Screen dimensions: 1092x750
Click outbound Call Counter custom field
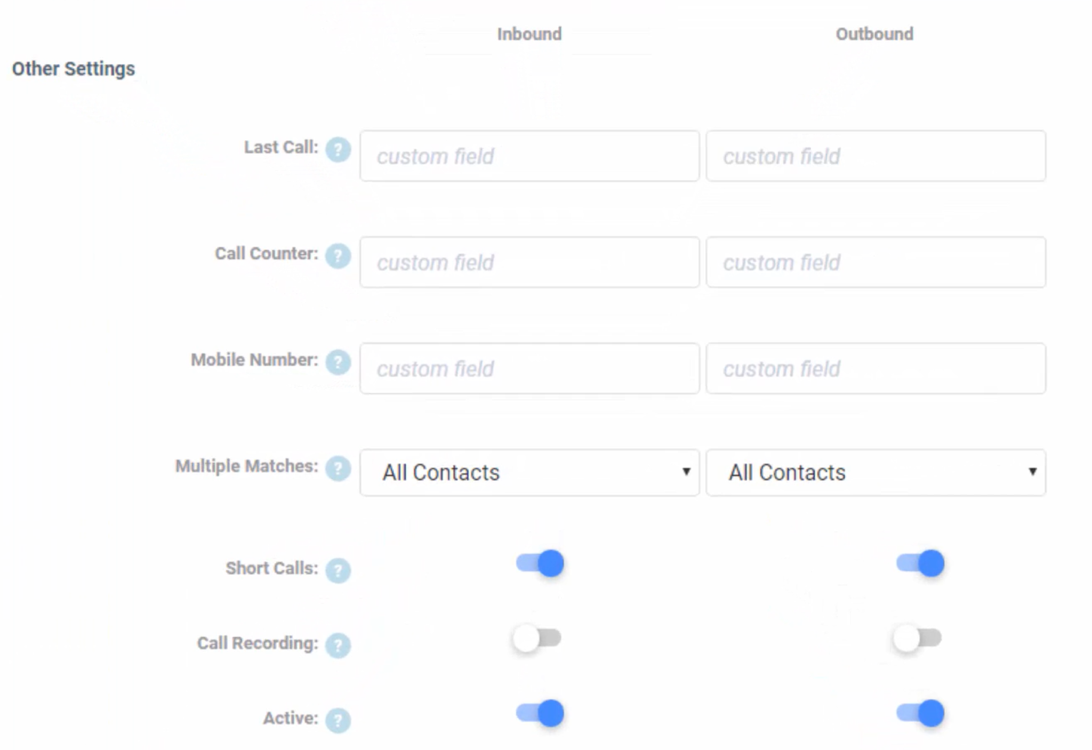coord(876,262)
